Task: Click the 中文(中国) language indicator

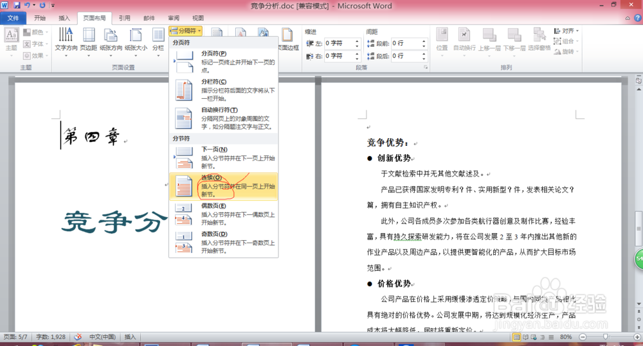Action: (102, 337)
